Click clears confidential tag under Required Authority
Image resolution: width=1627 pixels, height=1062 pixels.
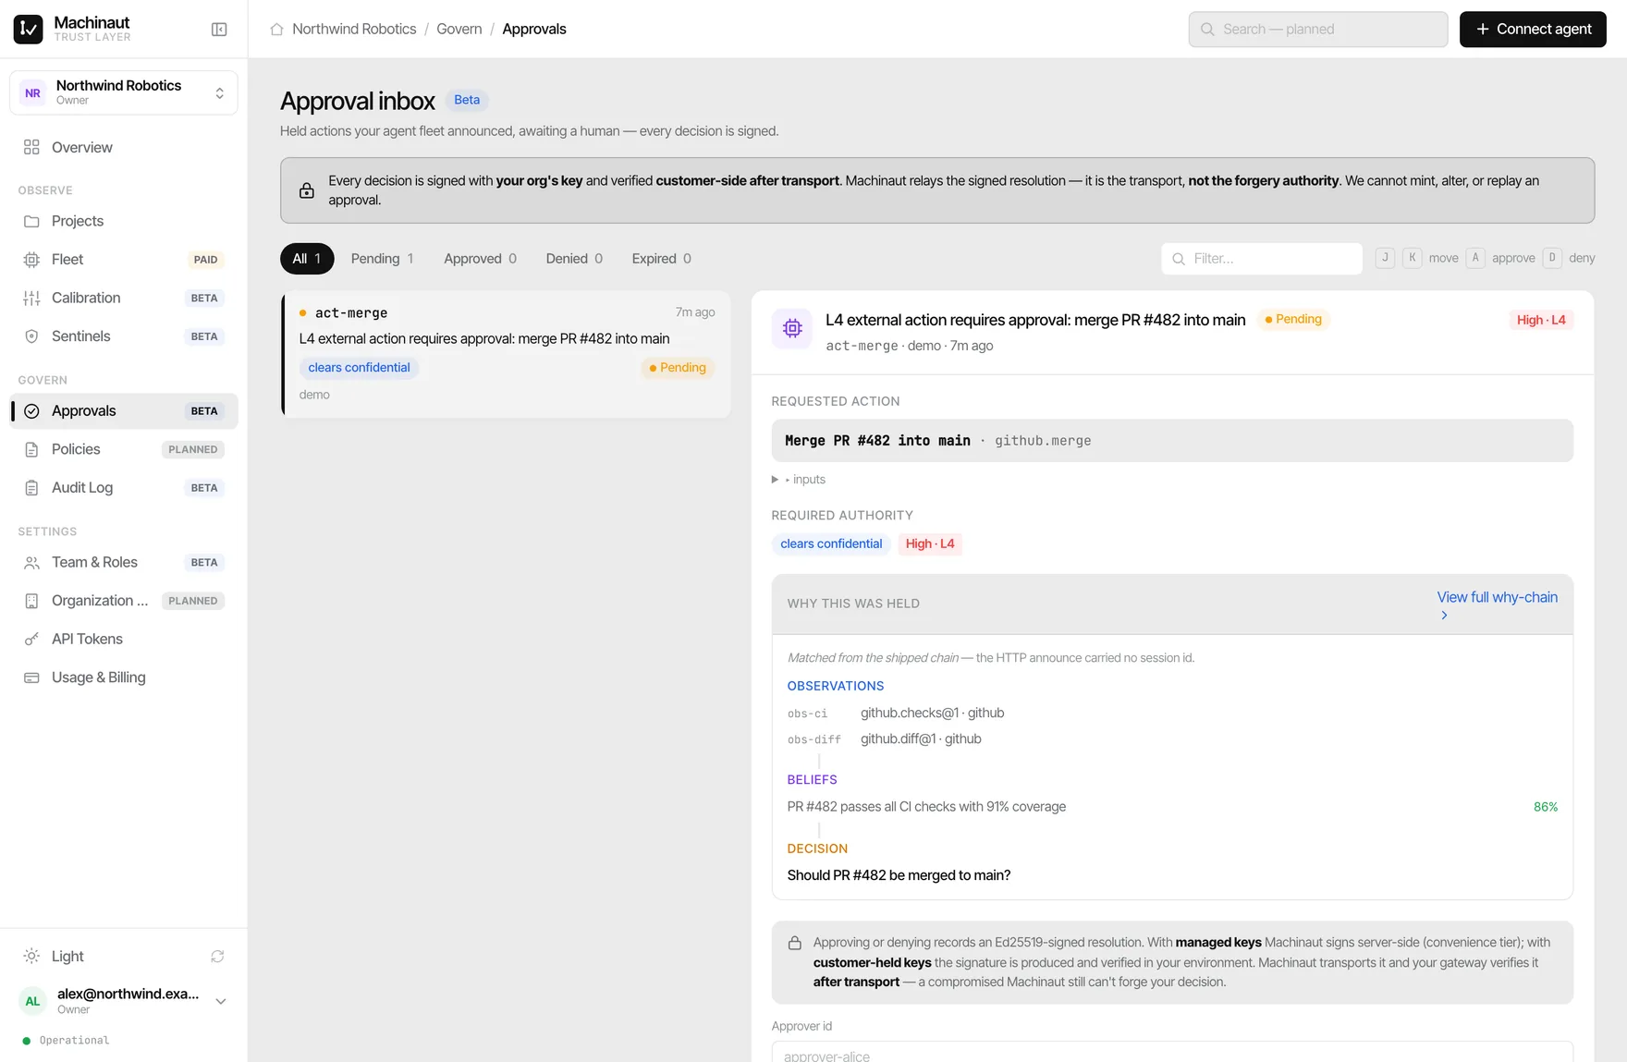(831, 544)
